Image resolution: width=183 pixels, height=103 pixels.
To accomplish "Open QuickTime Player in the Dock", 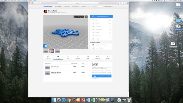I will click(x=112, y=100).
